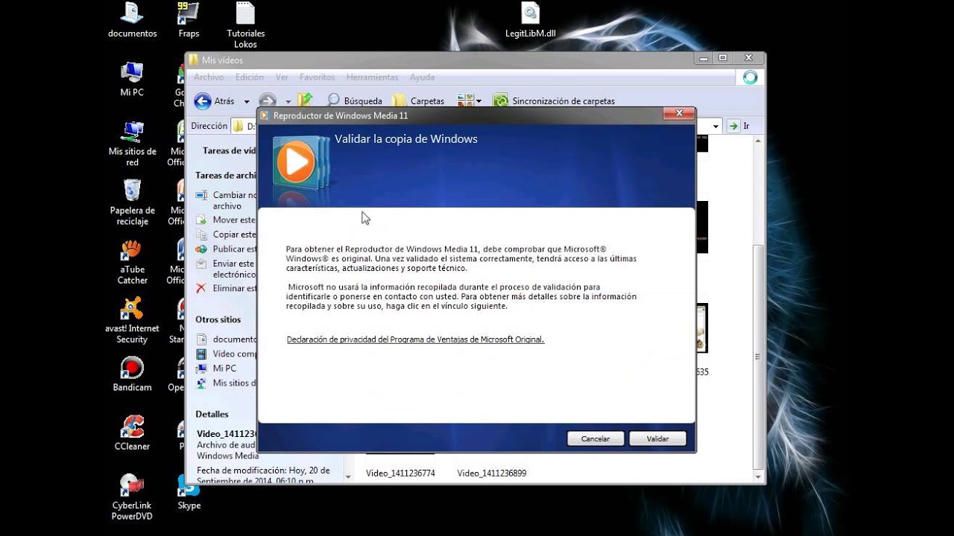Viewport: 954px width, 536px height.
Task: Maximize the Mis vídeos window
Action: (x=722, y=58)
